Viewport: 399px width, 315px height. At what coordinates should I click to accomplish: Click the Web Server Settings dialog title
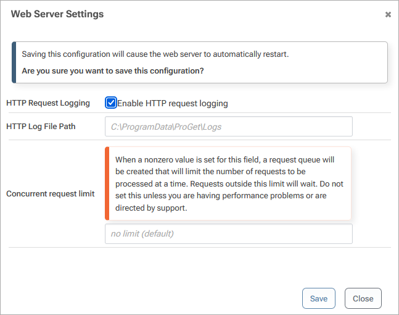[57, 14]
